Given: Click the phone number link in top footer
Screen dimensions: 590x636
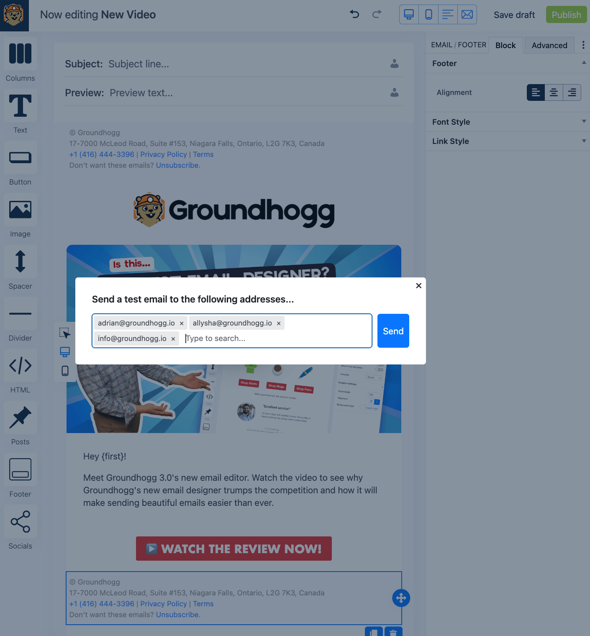Looking at the screenshot, I should tap(102, 154).
